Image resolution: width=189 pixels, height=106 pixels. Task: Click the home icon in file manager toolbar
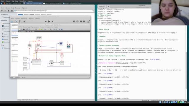coord(12,11)
